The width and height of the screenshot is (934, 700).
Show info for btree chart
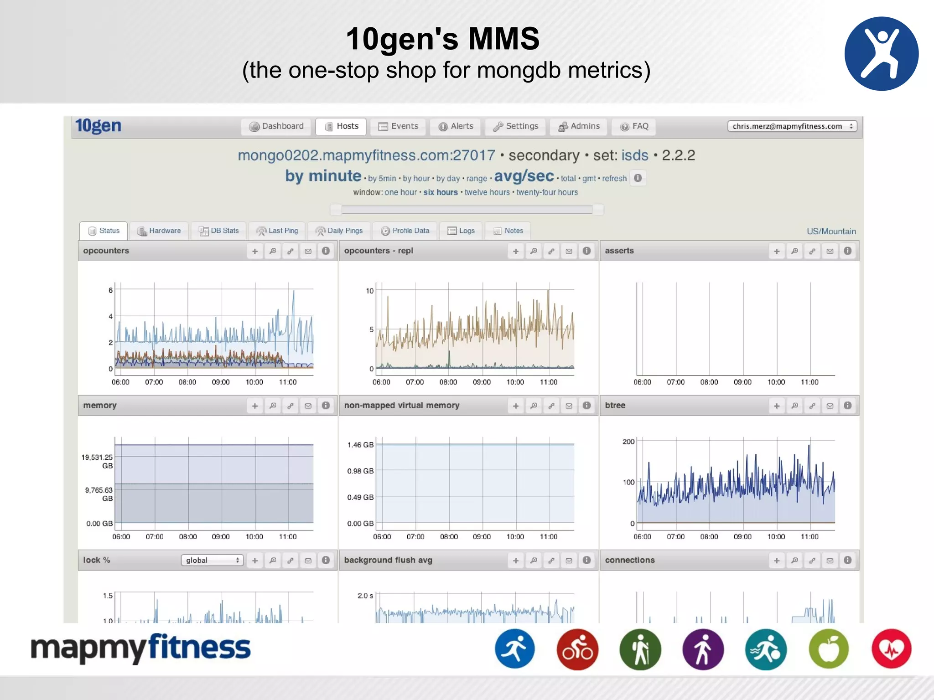(x=847, y=406)
